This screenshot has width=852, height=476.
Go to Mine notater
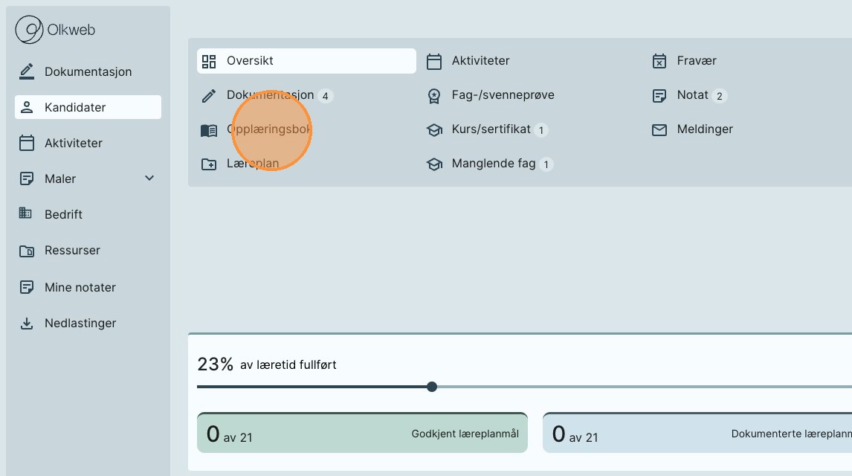click(x=80, y=287)
